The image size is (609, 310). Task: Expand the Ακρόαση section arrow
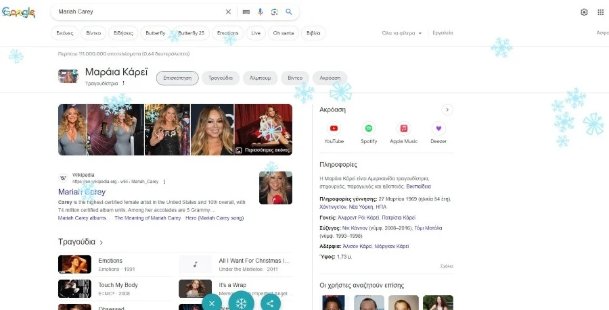[x=447, y=109]
